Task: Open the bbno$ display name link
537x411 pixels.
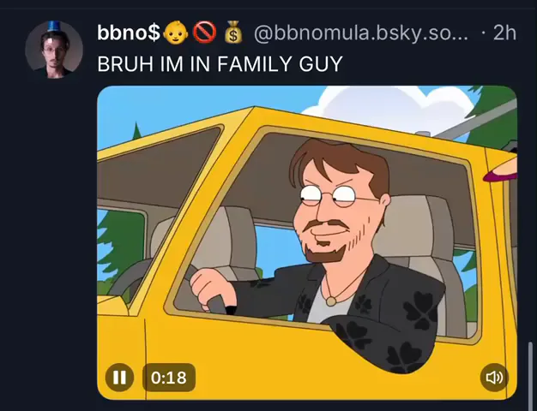Action: pyautogui.click(x=129, y=33)
